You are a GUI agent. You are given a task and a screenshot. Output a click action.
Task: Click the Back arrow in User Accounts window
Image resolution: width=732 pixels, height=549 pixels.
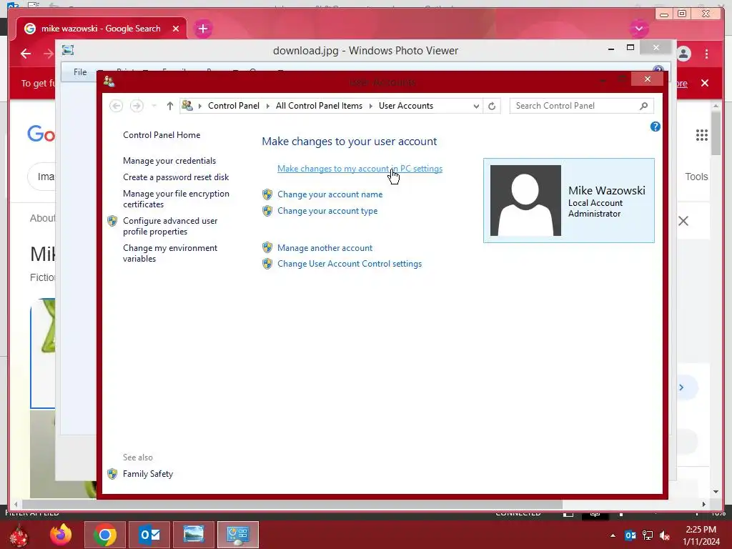click(x=117, y=106)
